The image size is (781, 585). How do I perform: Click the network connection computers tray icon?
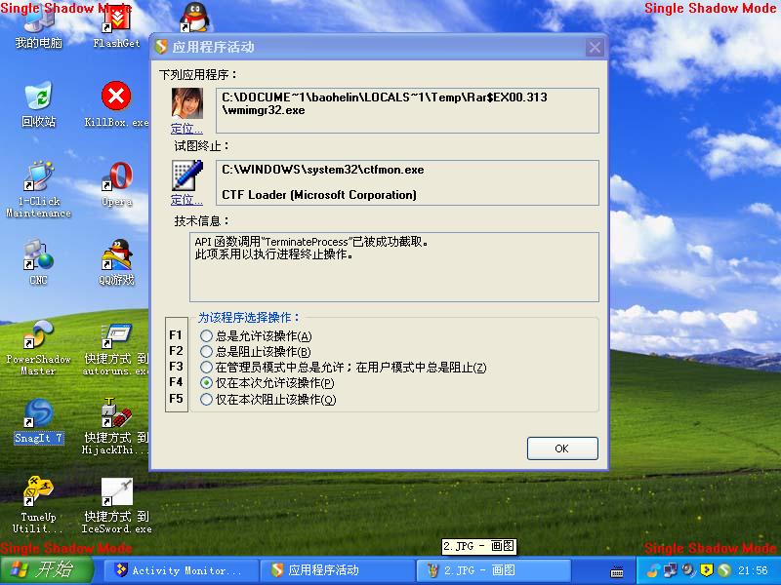[x=671, y=570]
